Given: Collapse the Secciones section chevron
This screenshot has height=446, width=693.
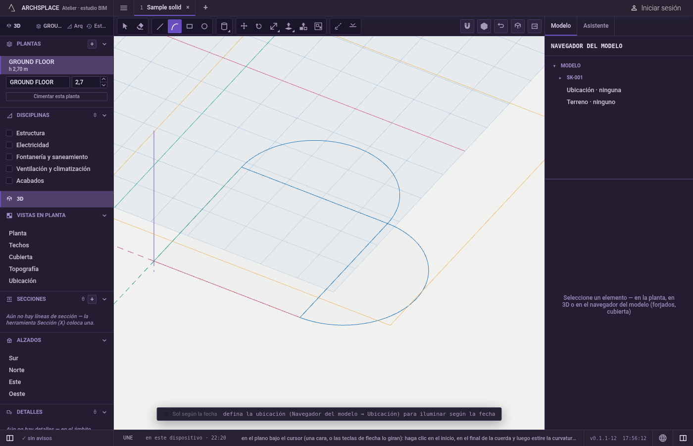Looking at the screenshot, I should 104,299.
